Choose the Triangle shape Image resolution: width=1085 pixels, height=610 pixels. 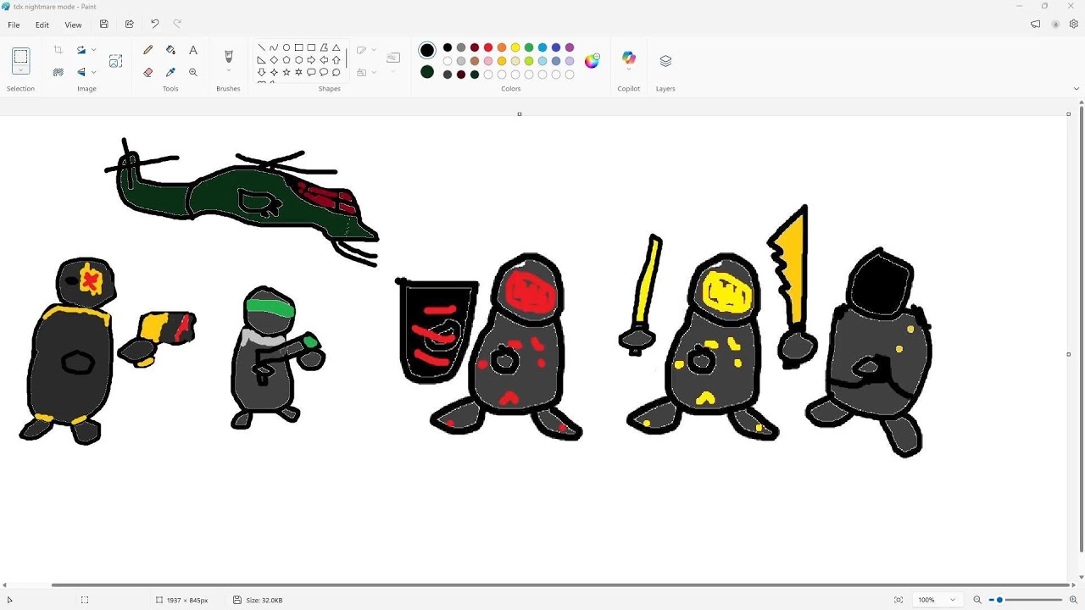(337, 47)
